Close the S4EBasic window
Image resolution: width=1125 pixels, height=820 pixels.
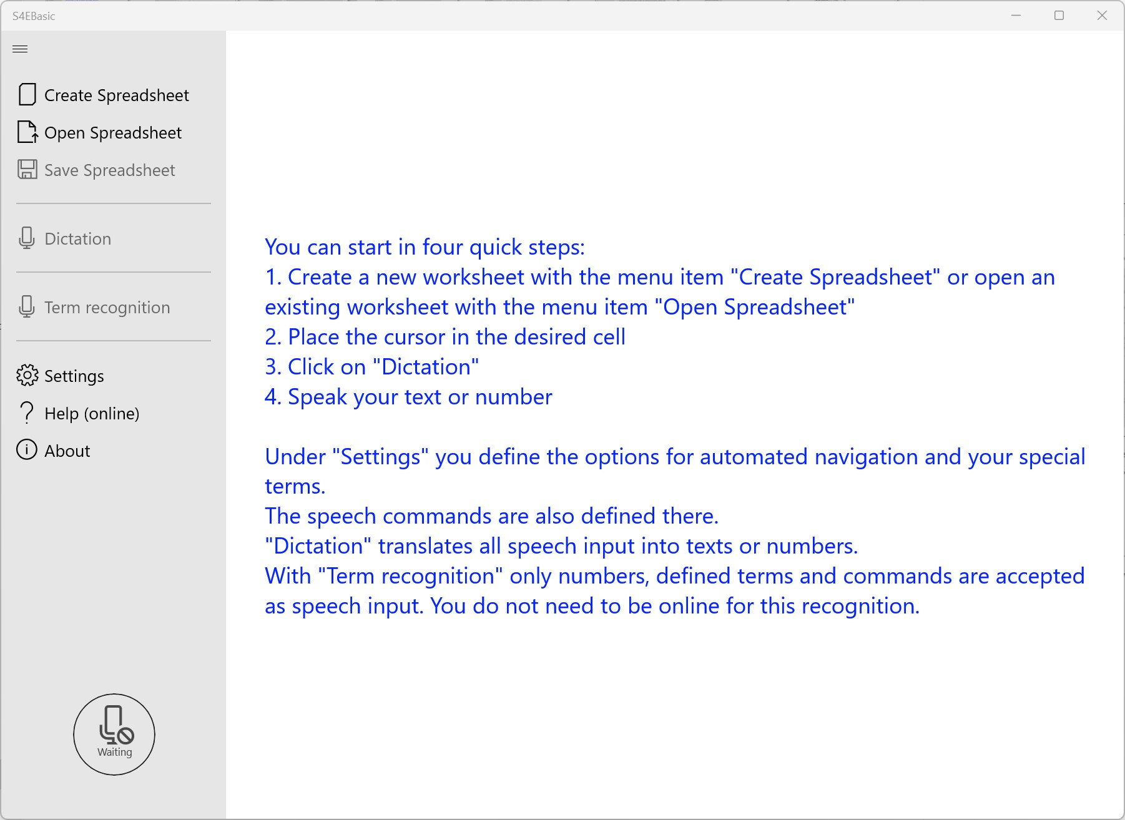click(1103, 16)
